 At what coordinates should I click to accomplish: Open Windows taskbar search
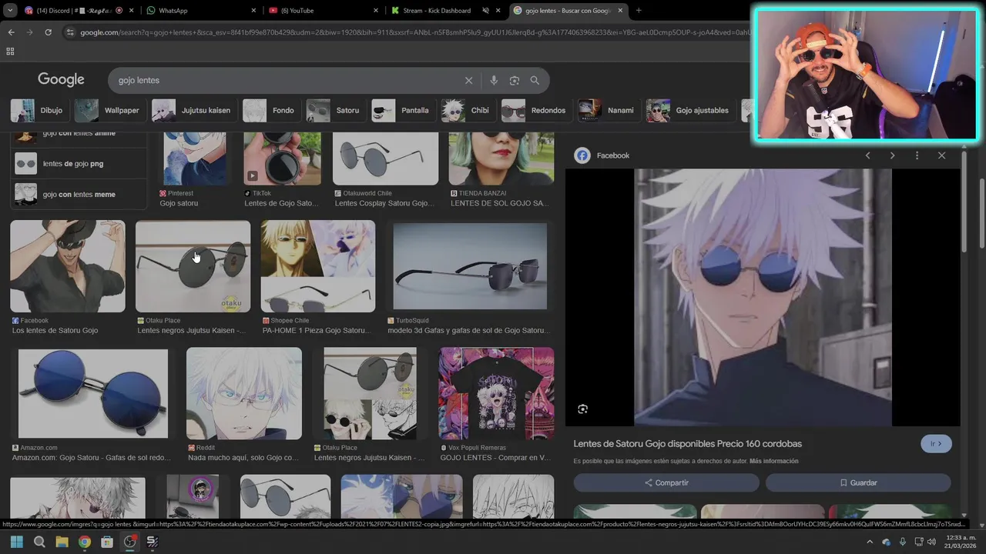click(x=39, y=542)
